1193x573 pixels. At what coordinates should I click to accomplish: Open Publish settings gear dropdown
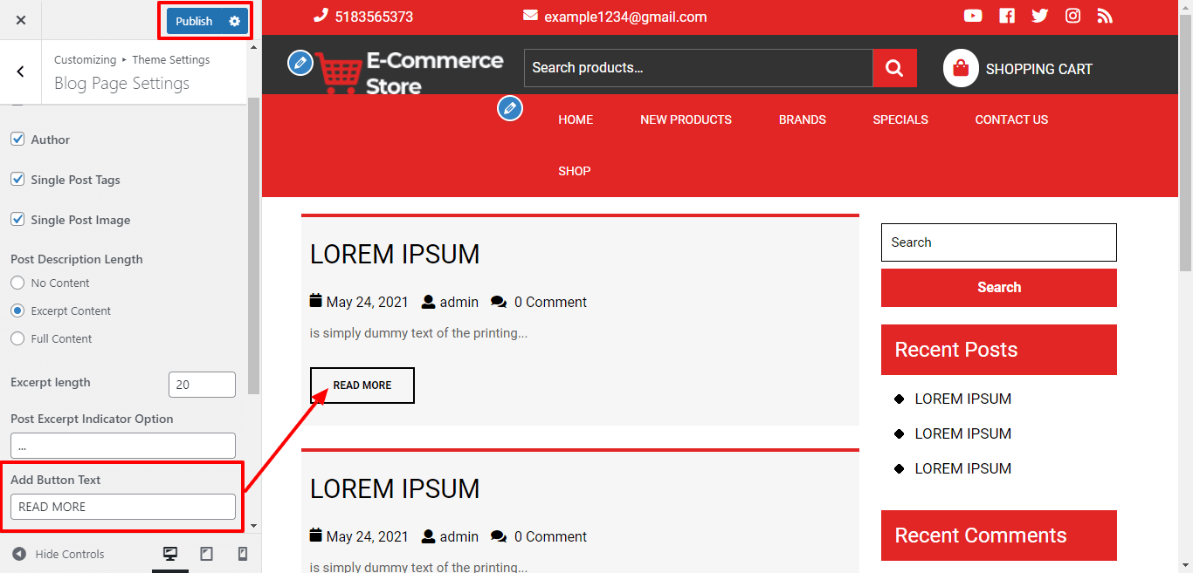point(234,21)
